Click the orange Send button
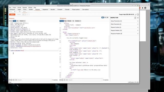 tap(12, 15)
